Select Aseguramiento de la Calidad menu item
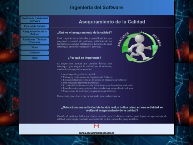 (x=35, y=33)
